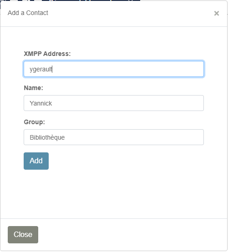Click the Close button in the footer
This screenshot has height=252, width=228.
[x=23, y=234]
